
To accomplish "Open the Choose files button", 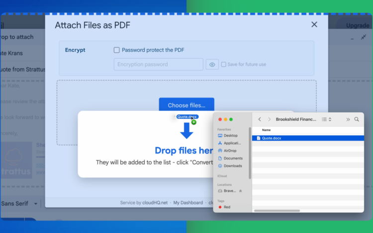I will [x=186, y=105].
